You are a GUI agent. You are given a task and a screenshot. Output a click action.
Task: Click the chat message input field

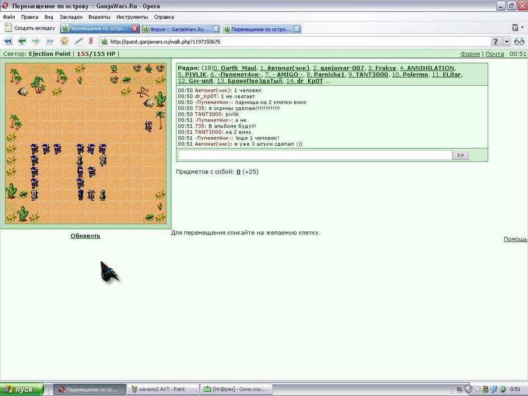315,155
